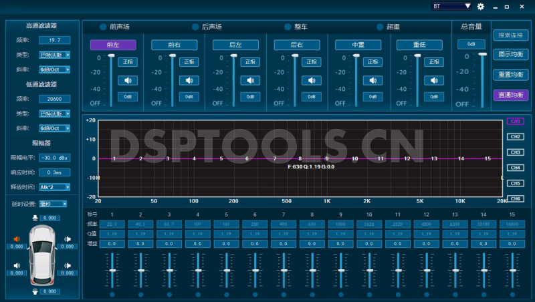Select the center speaker icon above car
535x302 pixels.
[x=35, y=218]
